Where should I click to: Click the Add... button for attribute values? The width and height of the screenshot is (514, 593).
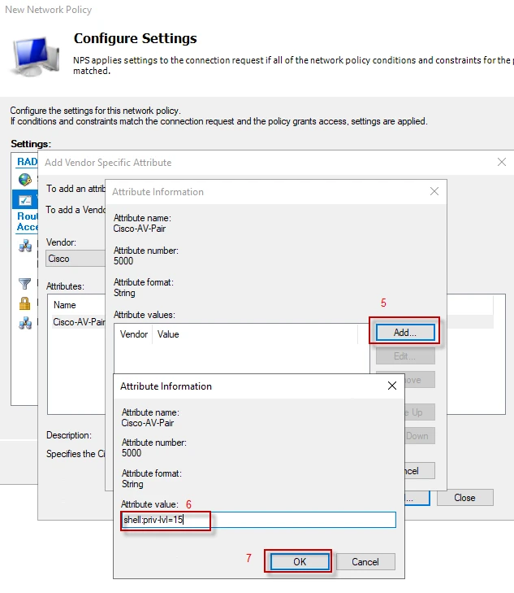pyautogui.click(x=404, y=332)
